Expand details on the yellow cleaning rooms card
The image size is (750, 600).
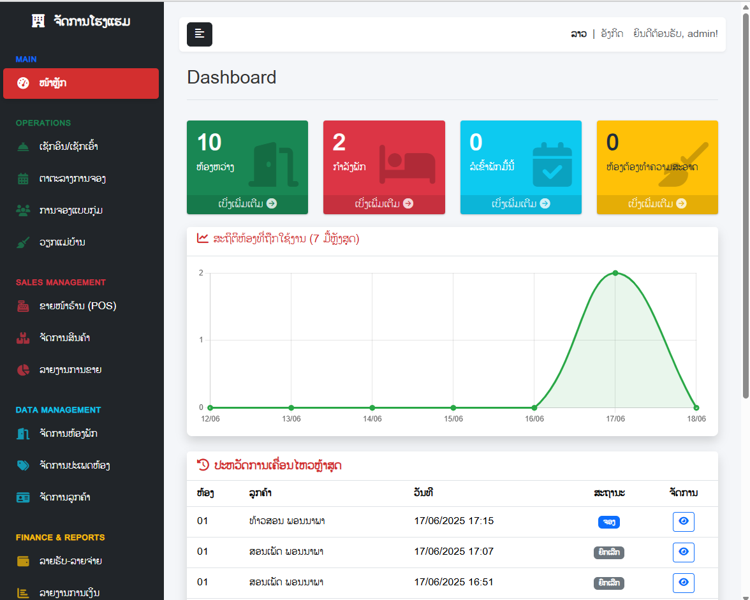pyautogui.click(x=657, y=204)
